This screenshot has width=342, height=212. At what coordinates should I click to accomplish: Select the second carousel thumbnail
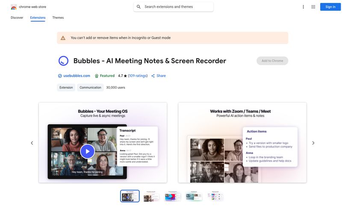[x=151, y=196]
